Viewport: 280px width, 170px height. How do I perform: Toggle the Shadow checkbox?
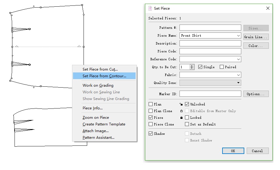coord(150,134)
